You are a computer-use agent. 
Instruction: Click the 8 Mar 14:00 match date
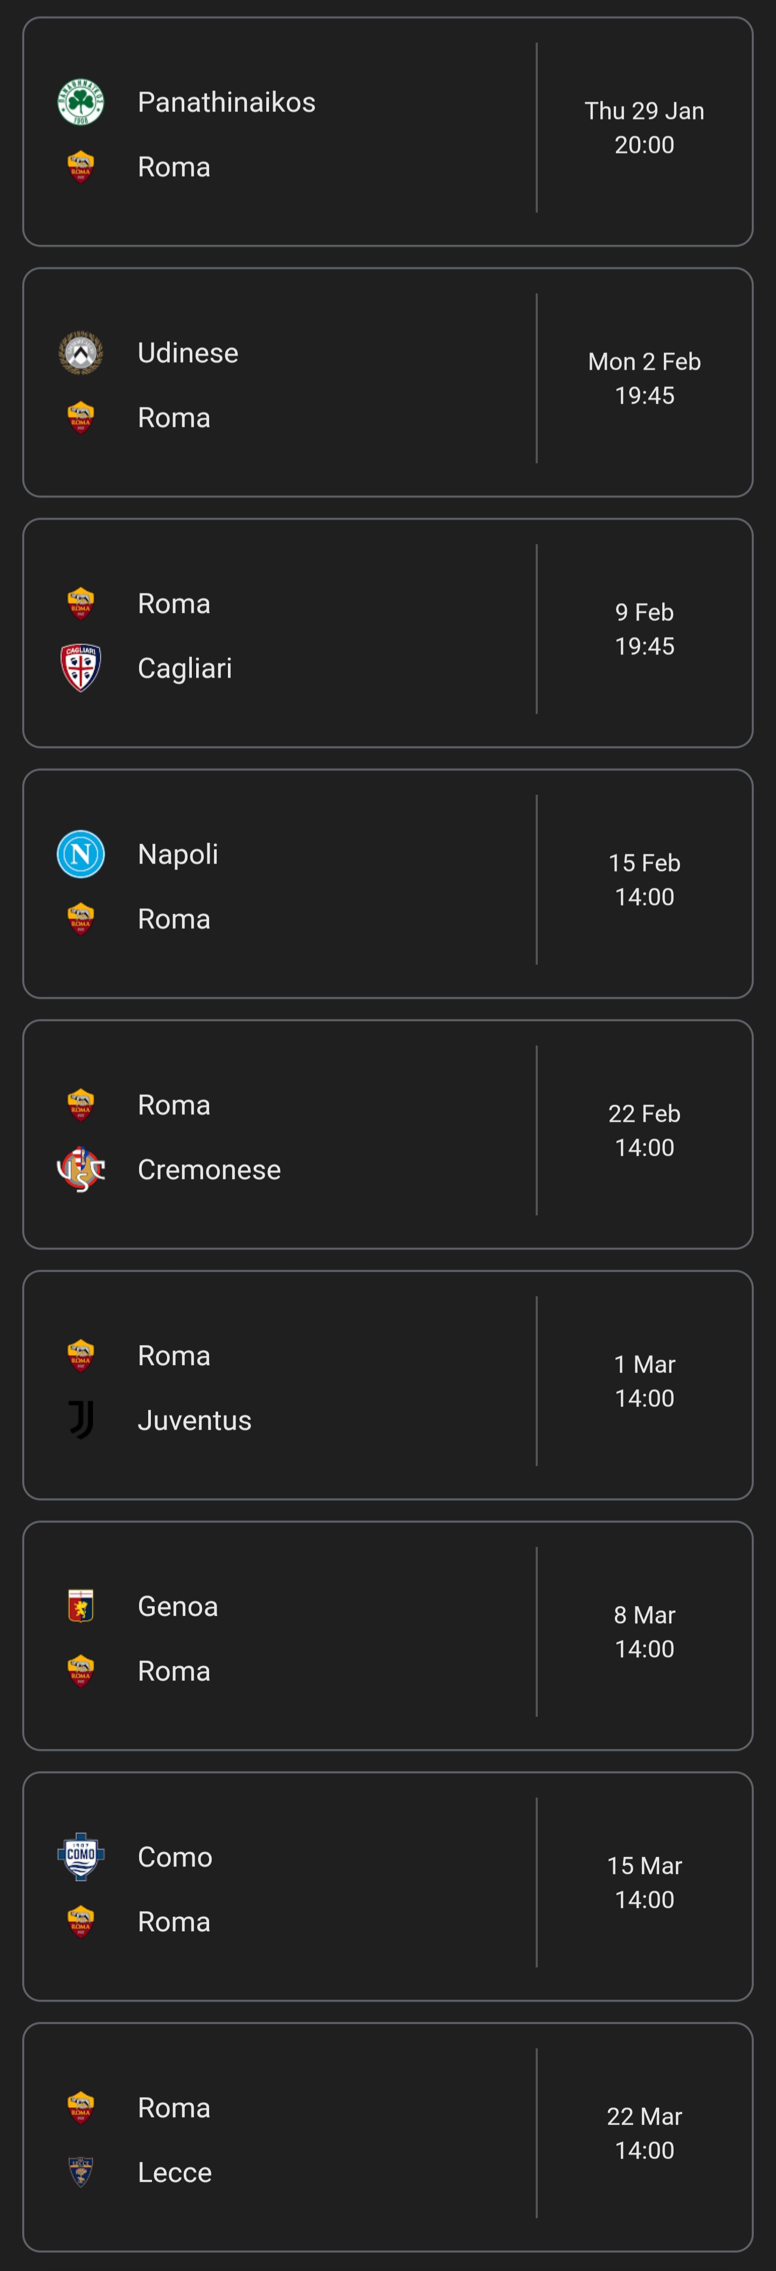pos(644,1631)
